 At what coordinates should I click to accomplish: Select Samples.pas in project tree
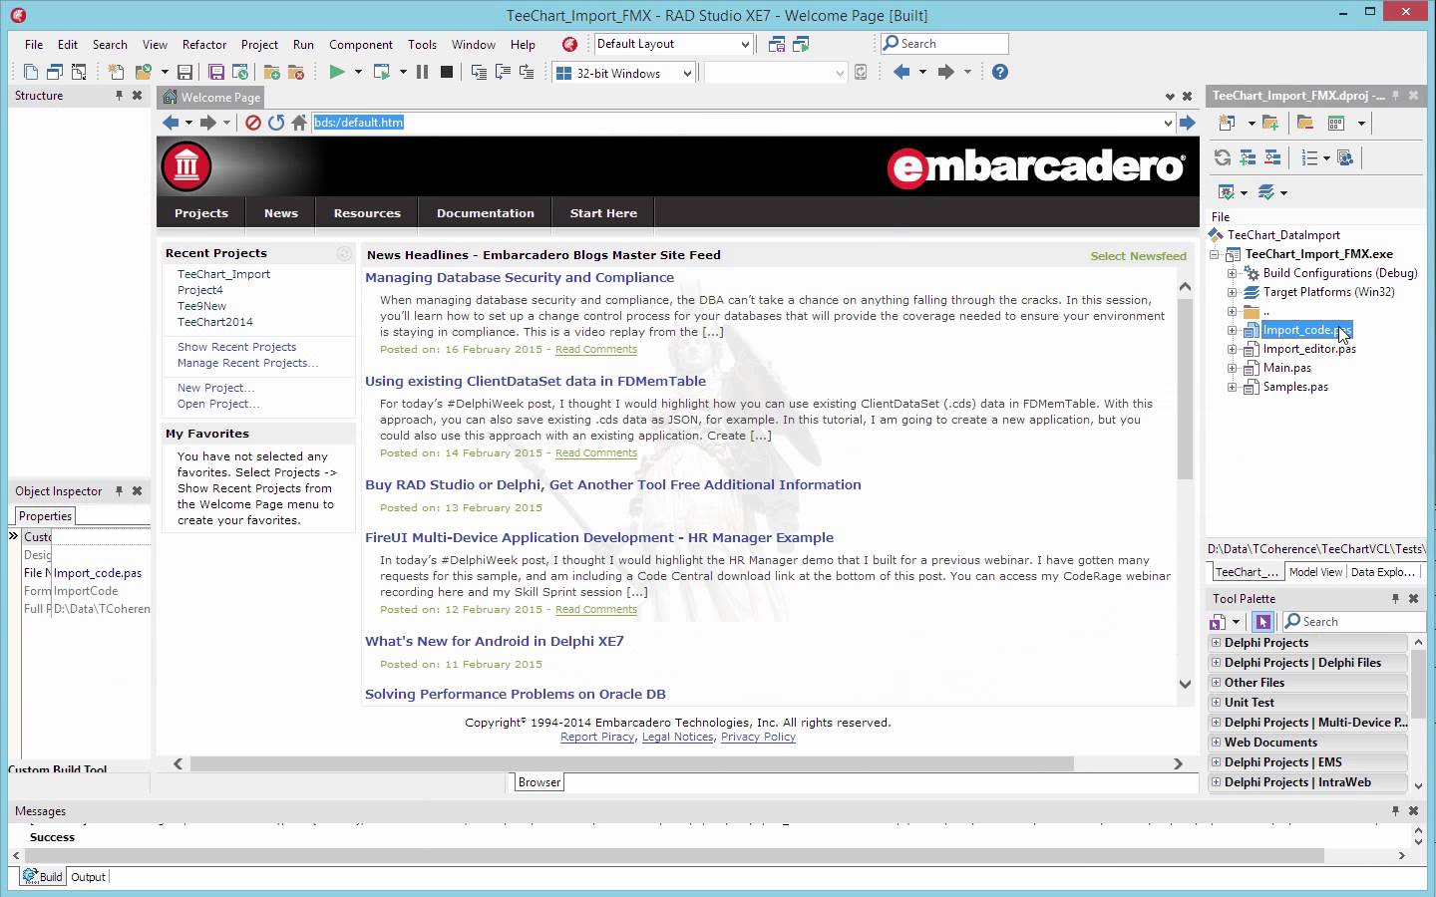(1295, 387)
